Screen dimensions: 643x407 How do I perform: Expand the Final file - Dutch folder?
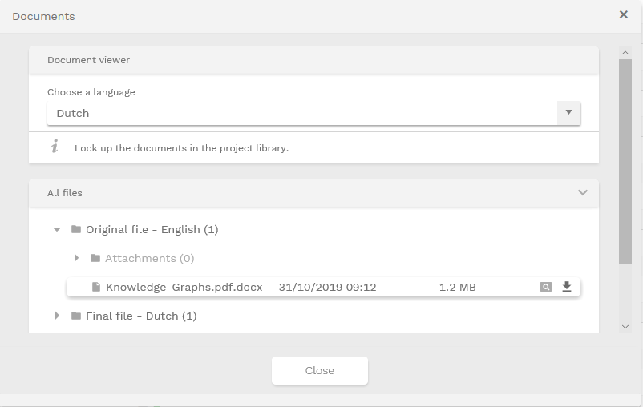pyautogui.click(x=57, y=316)
